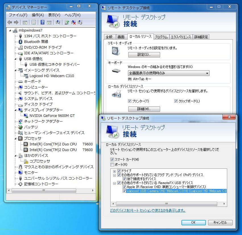Open the Windows key combination dropdown
The width and height of the screenshot is (242, 235).
(169, 73)
